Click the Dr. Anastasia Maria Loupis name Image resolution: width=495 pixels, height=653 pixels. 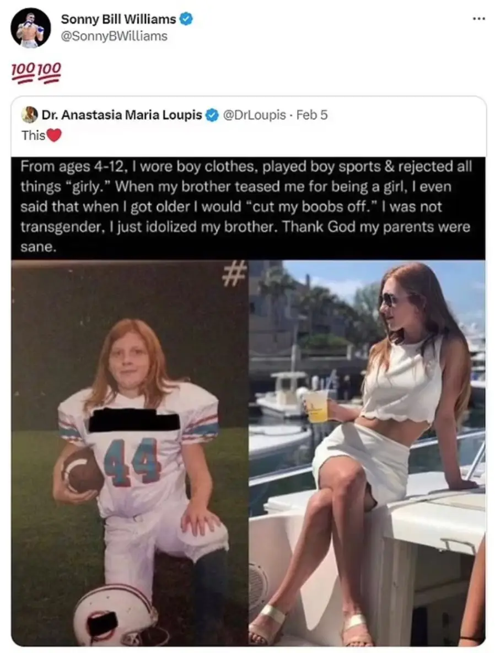pyautogui.click(x=122, y=115)
